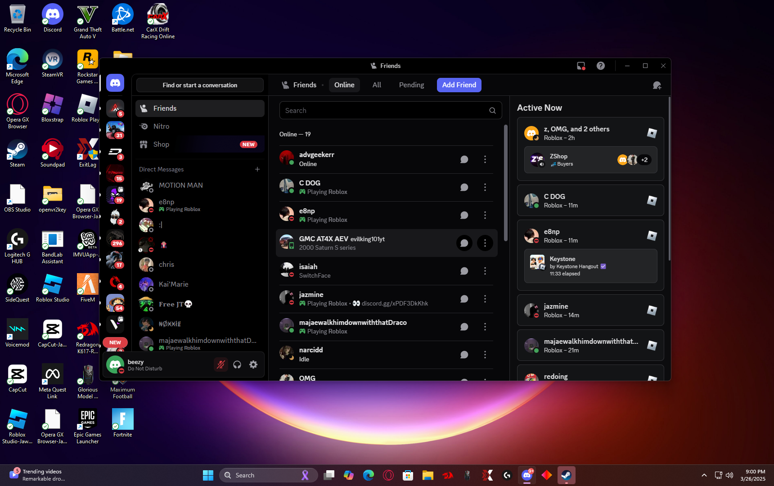Click the NEW unread indicator in server list

coord(115,342)
